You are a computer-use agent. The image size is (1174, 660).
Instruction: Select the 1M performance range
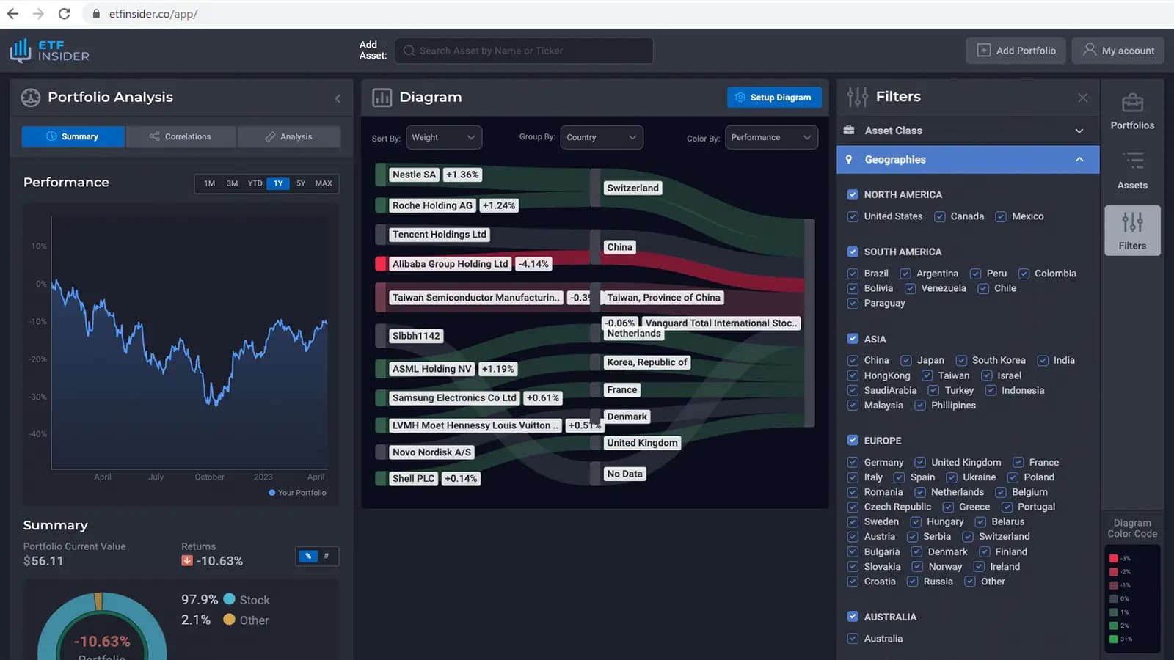[210, 183]
